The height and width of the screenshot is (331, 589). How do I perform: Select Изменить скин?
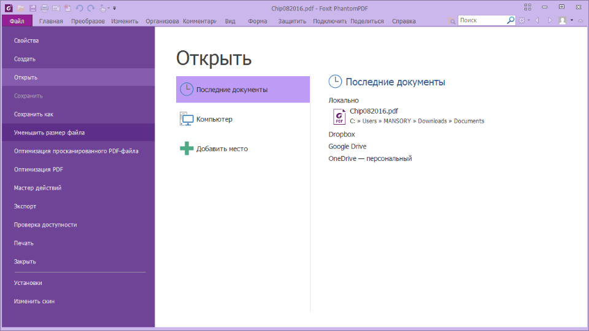pos(78,302)
